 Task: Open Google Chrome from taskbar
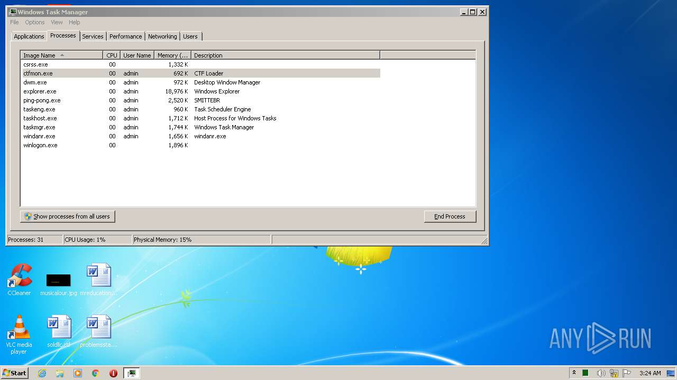[x=96, y=373]
